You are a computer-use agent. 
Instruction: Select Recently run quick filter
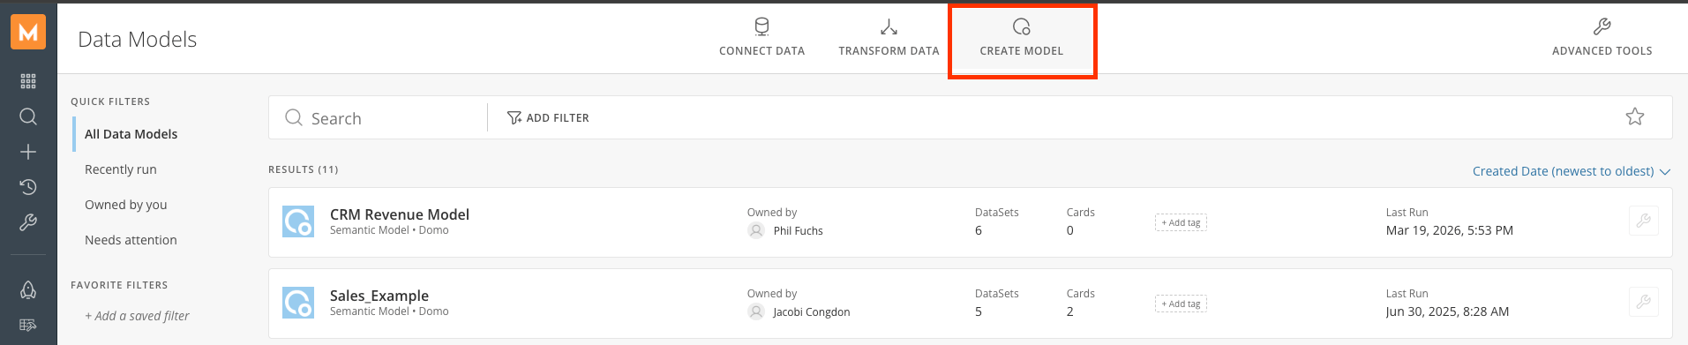121,169
